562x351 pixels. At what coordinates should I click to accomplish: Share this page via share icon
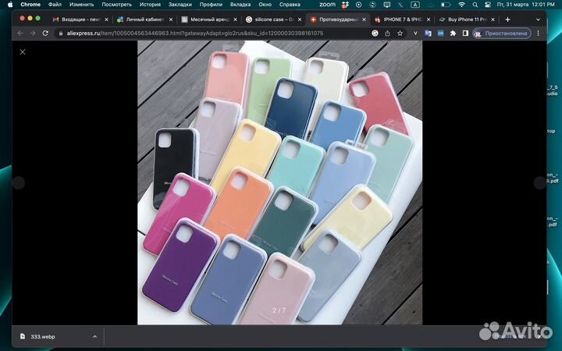[x=387, y=34]
